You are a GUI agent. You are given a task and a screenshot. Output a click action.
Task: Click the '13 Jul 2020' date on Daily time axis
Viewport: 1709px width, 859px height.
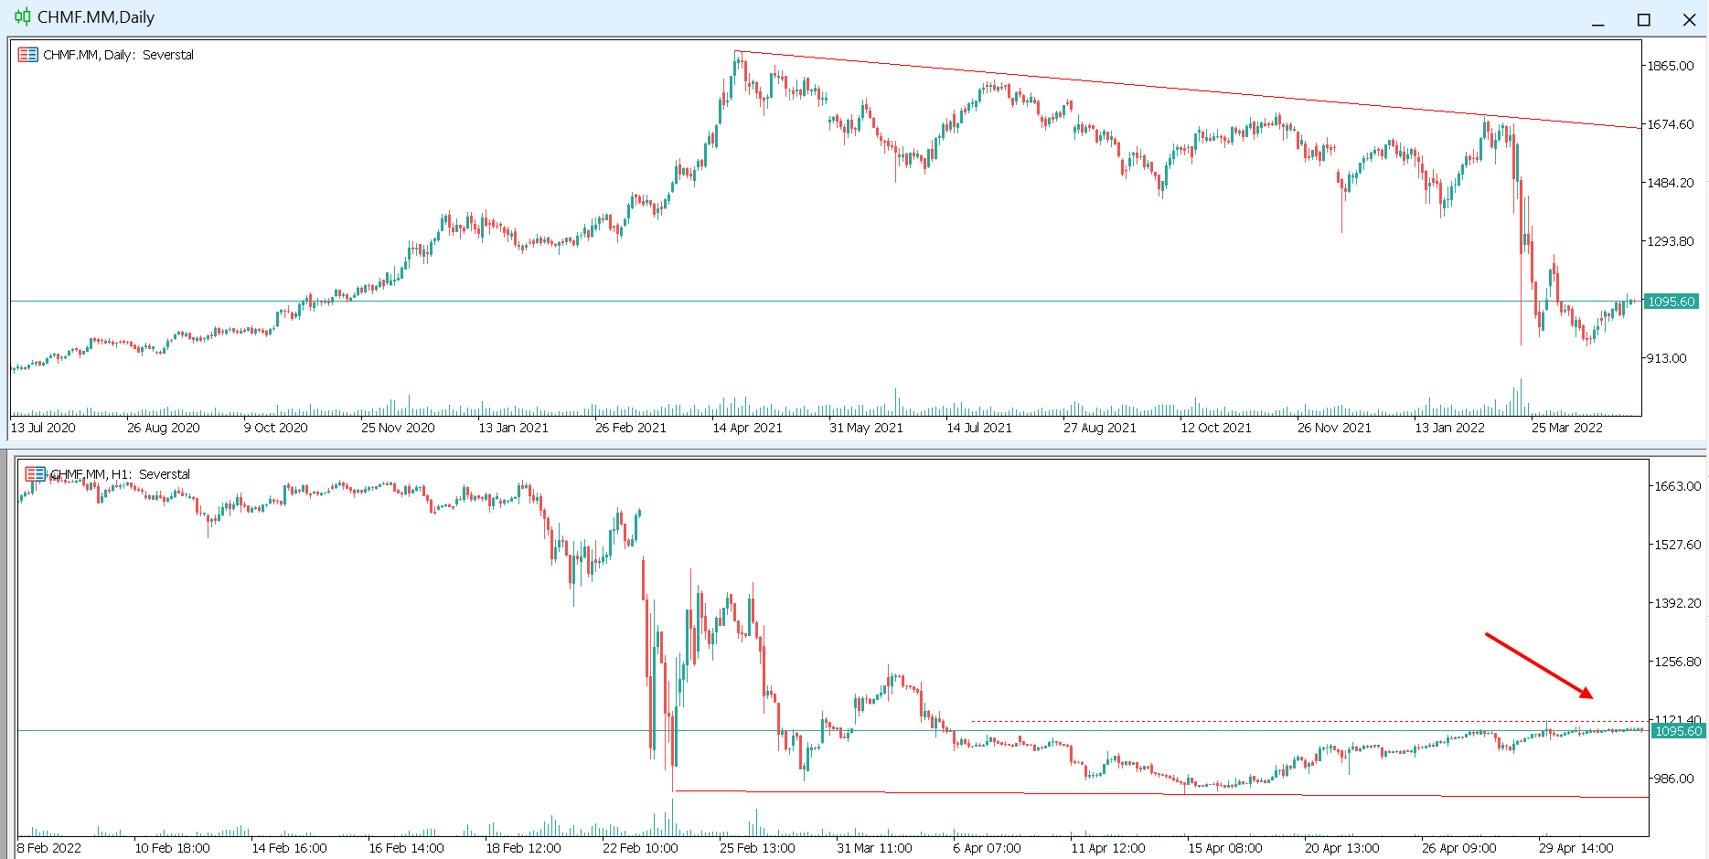click(x=43, y=428)
